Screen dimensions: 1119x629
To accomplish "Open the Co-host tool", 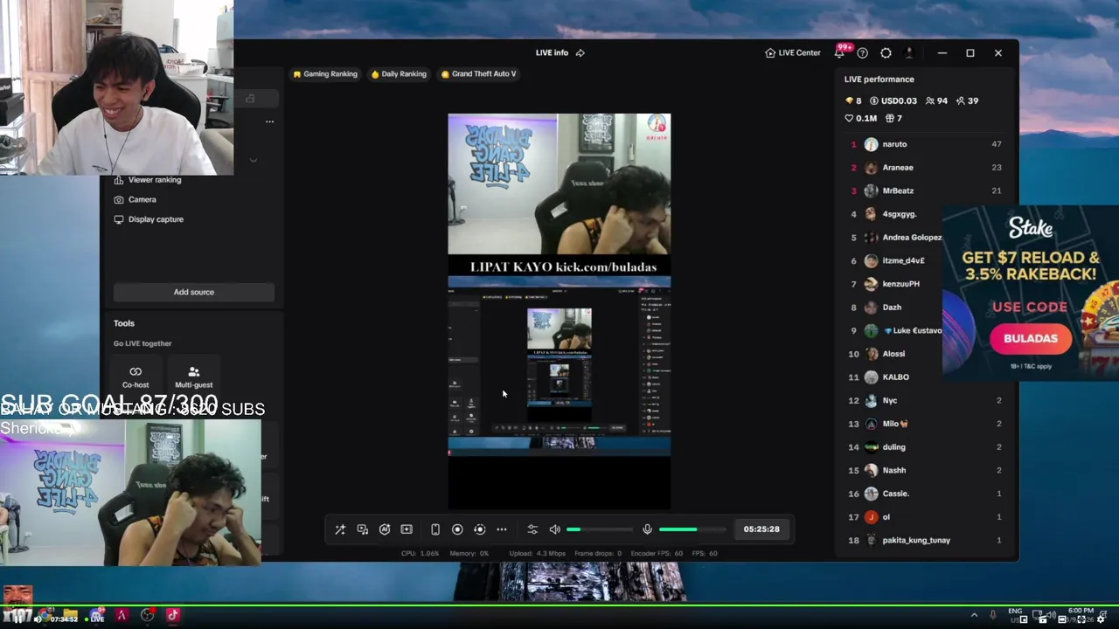I will click(136, 377).
